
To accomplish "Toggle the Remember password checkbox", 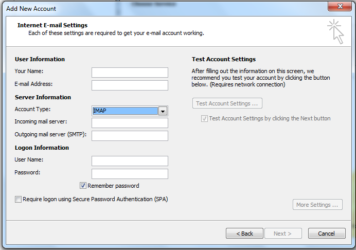I will [x=83, y=186].
